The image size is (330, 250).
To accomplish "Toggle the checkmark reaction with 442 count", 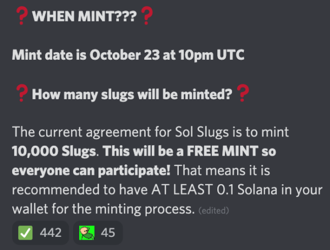I will [41, 232].
